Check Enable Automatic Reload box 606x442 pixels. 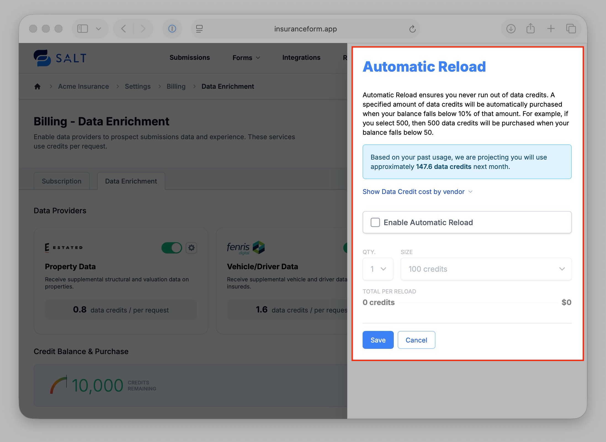tap(375, 222)
